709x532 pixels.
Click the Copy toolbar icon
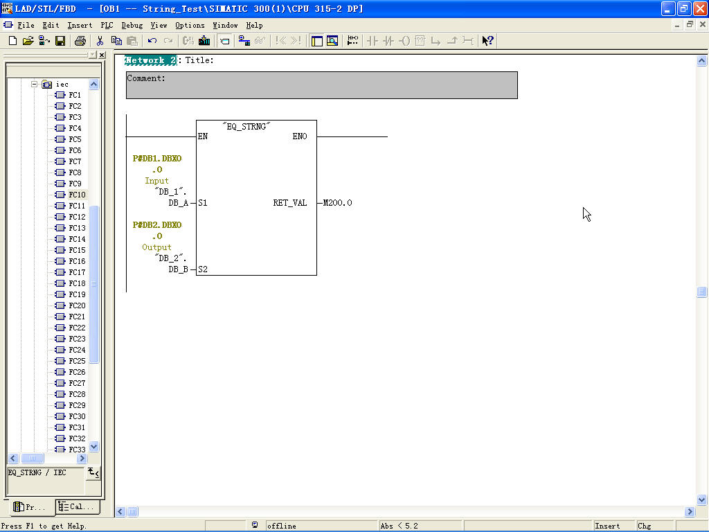[x=116, y=41]
